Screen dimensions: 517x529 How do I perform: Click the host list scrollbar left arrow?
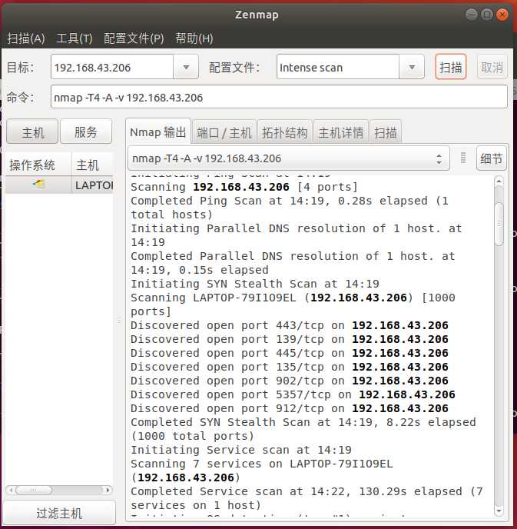(11, 490)
